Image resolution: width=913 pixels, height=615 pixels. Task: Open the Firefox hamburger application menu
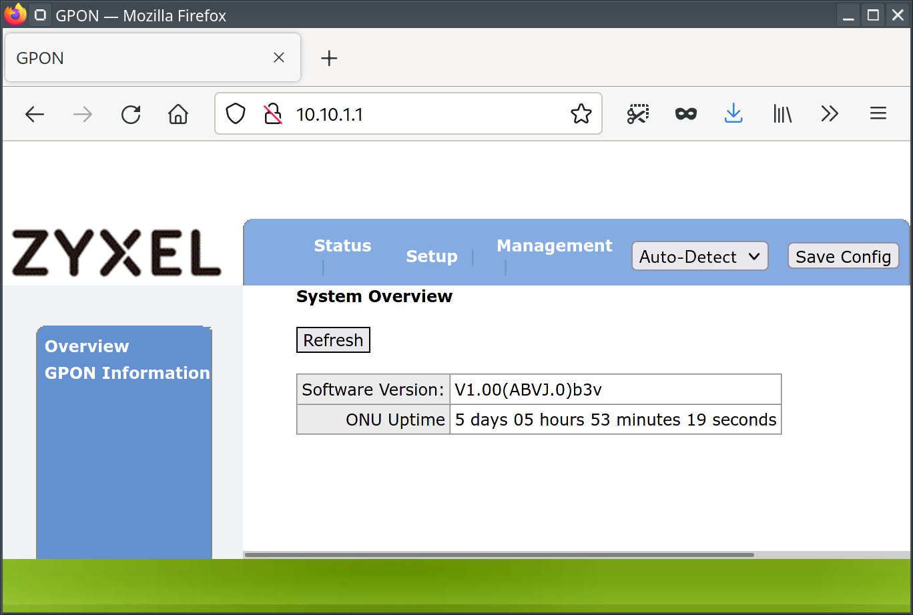tap(878, 115)
